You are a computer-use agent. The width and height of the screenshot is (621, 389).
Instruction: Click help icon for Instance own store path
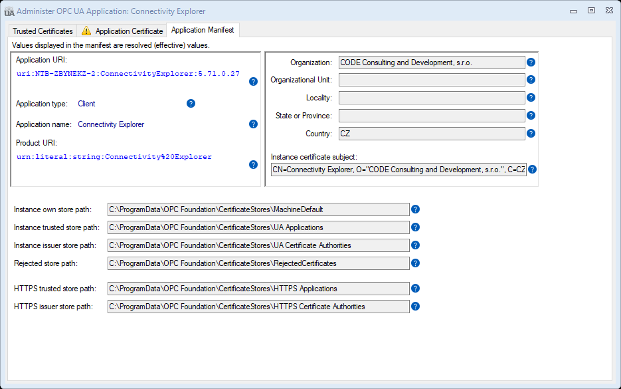tap(415, 209)
